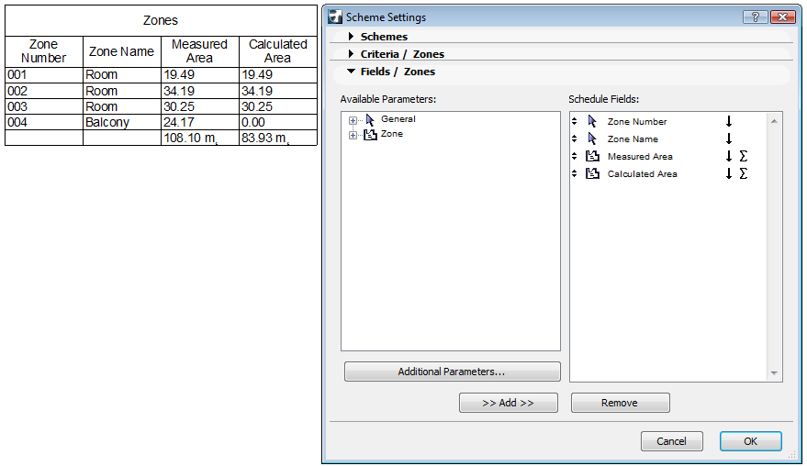The width and height of the screenshot is (807, 466).
Task: Toggle the sum symbol for Measured Area
Action: (743, 156)
